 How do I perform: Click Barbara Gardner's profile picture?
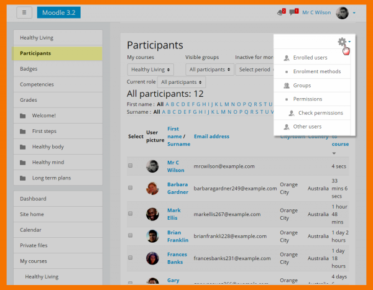[152, 188]
